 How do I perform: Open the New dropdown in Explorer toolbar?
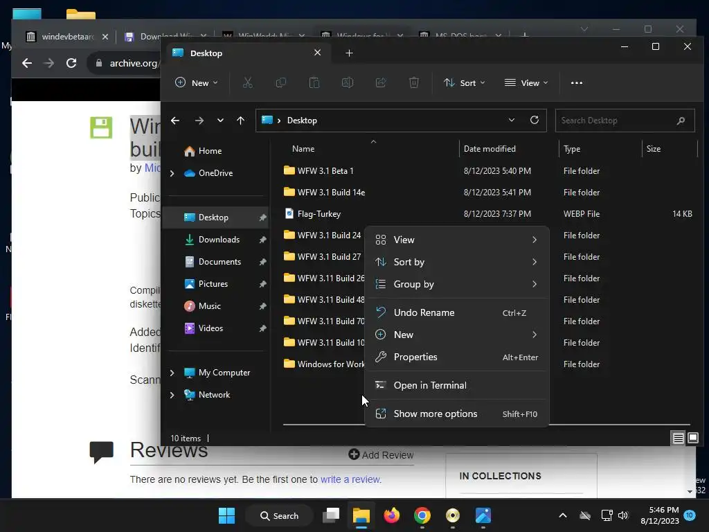coord(197,83)
